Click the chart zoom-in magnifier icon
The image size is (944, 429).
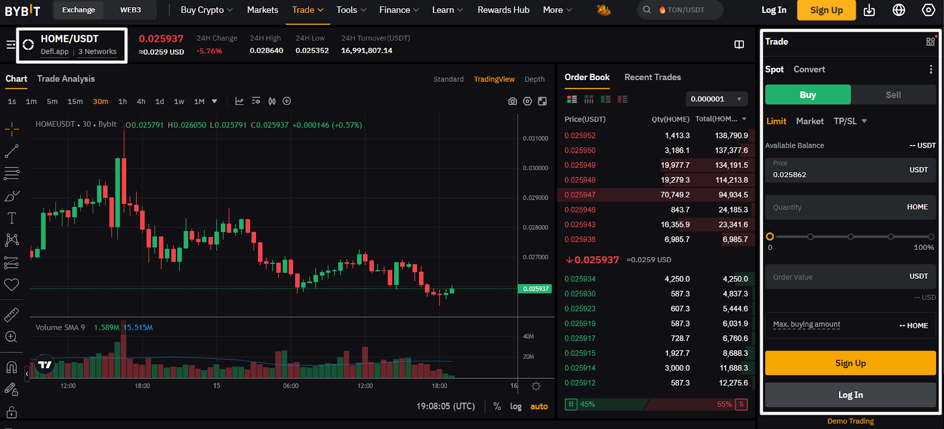coord(11,337)
